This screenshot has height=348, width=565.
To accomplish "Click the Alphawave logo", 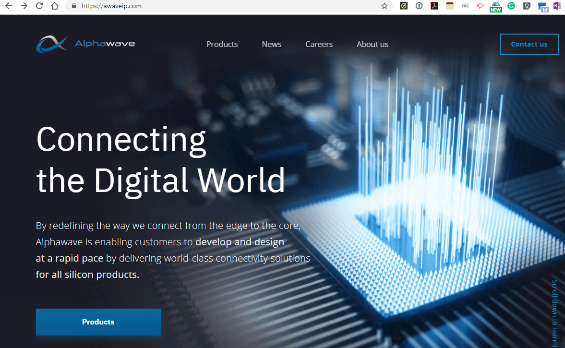I will 85,44.
